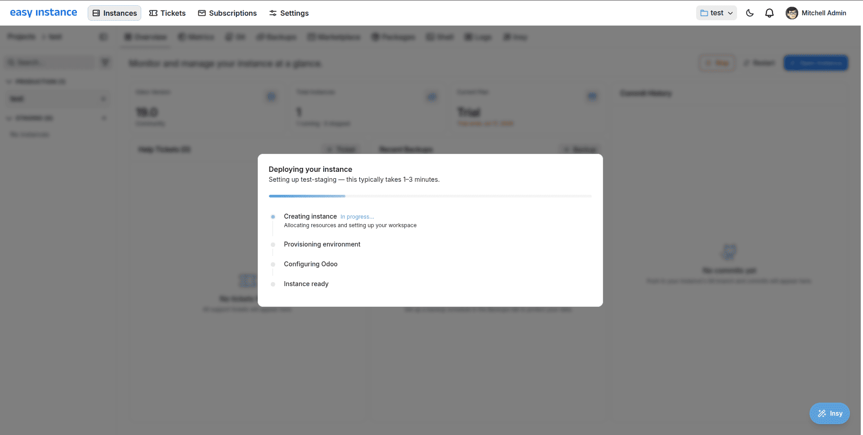Viewport: 863px width, 435px height.
Task: Collapse the sidebar with the panel icon
Action: pos(103,37)
